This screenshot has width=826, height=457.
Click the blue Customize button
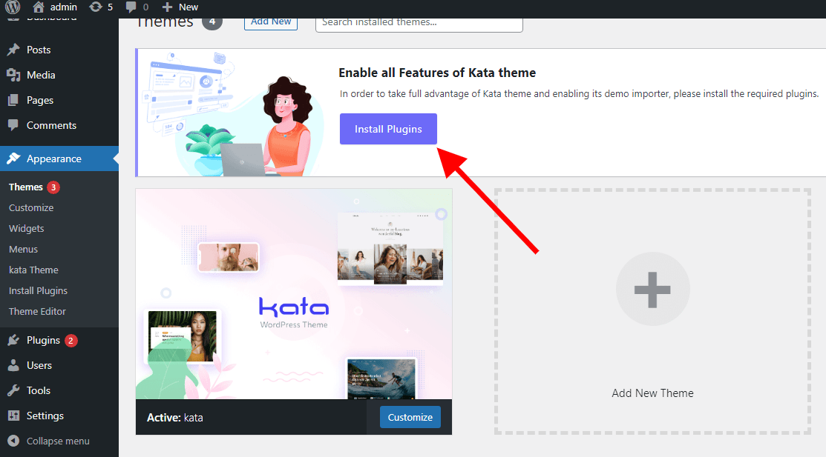tap(410, 417)
